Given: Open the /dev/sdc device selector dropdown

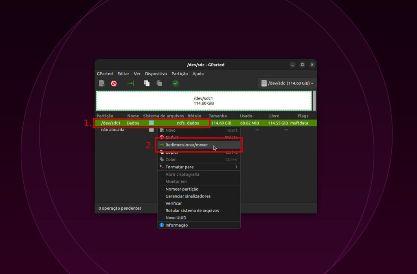Looking at the screenshot, I should (287, 83).
